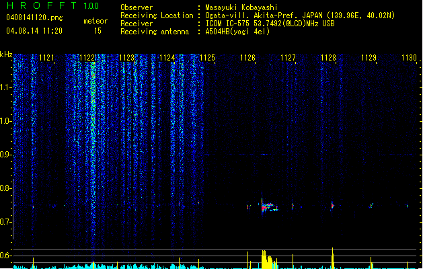The image size is (423, 269).
Task: Click the version number 1.0.0
Action: [91, 6]
